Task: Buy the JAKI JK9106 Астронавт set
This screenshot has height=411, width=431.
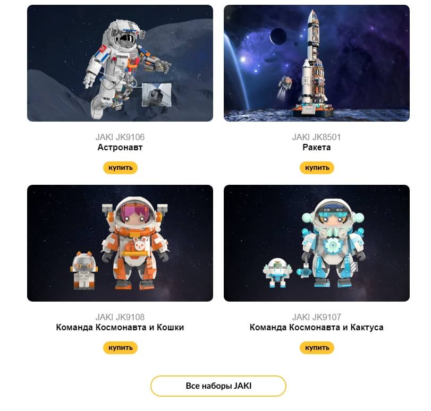Action: coord(120,168)
